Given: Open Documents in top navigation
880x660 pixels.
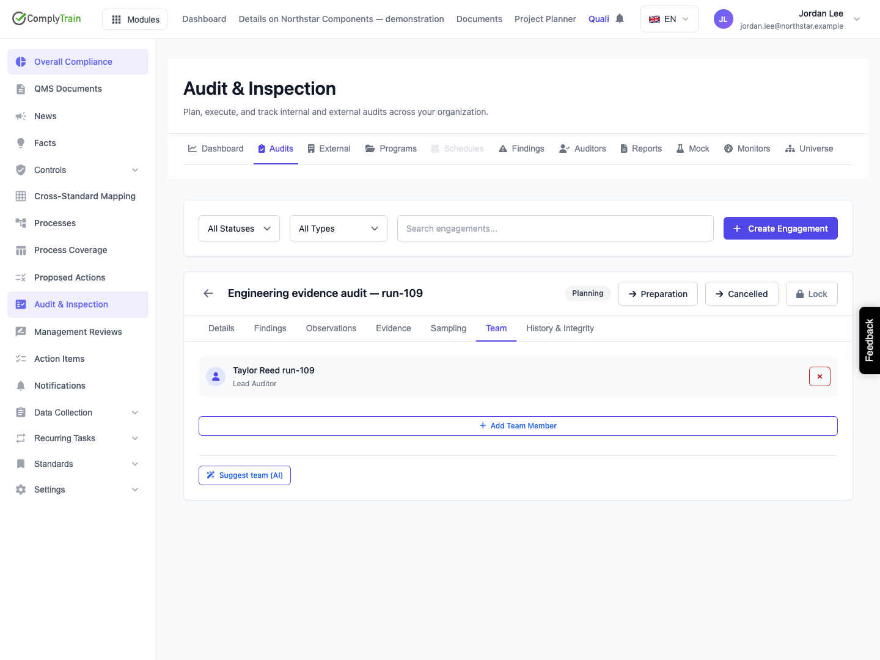Looking at the screenshot, I should pyautogui.click(x=479, y=19).
